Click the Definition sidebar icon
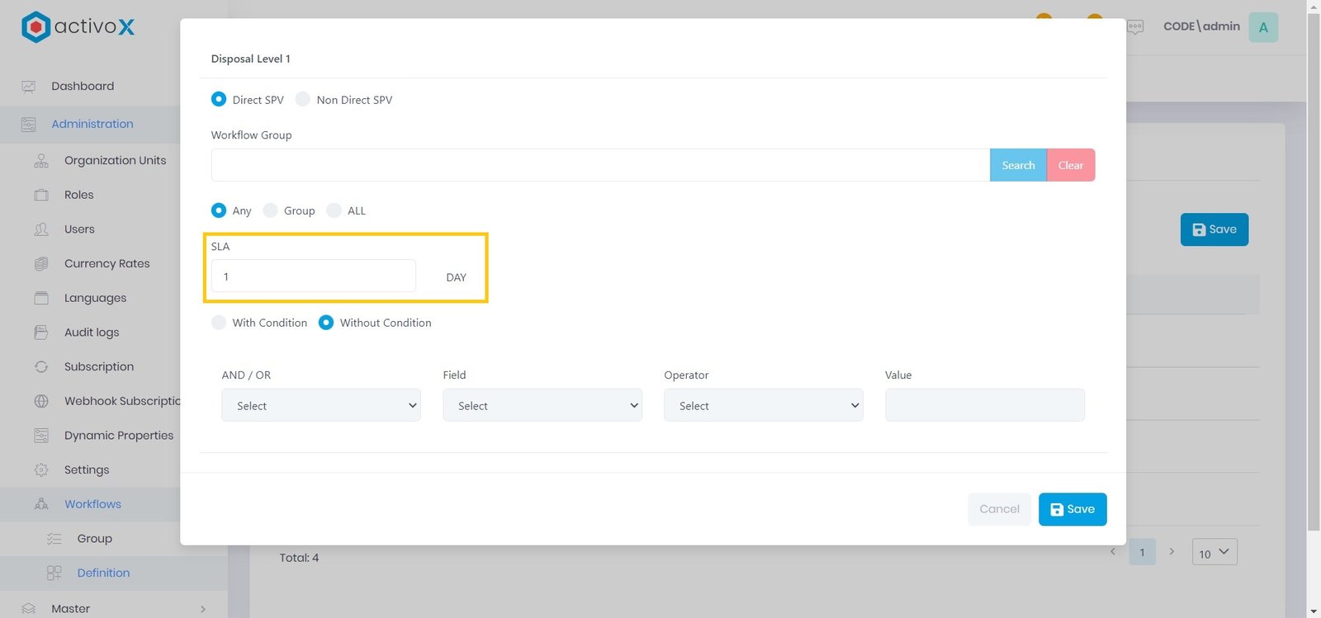Viewport: 1321px width, 618px height. tap(54, 573)
